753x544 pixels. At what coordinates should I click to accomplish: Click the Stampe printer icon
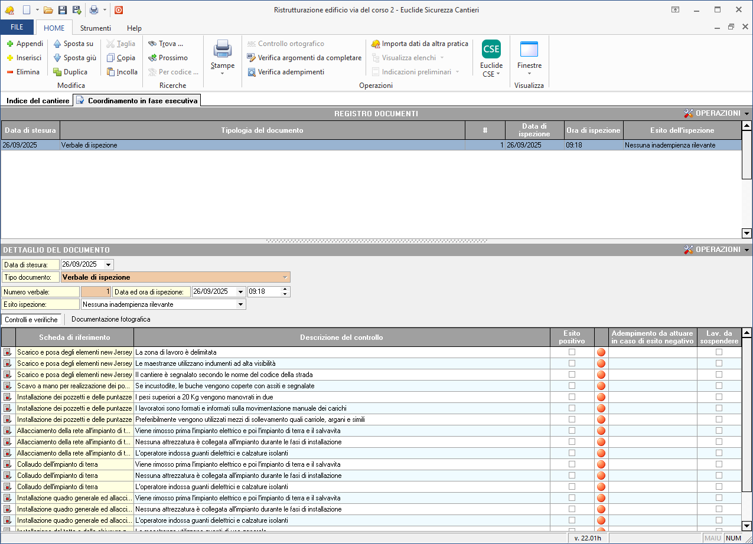[x=223, y=49]
